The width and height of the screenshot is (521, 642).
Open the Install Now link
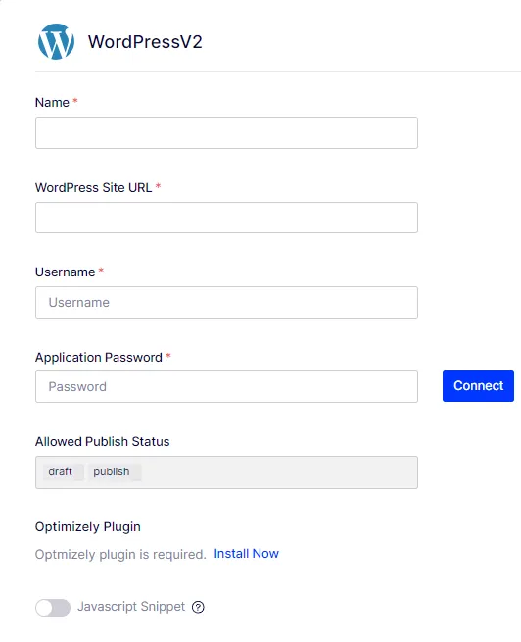coord(246,554)
